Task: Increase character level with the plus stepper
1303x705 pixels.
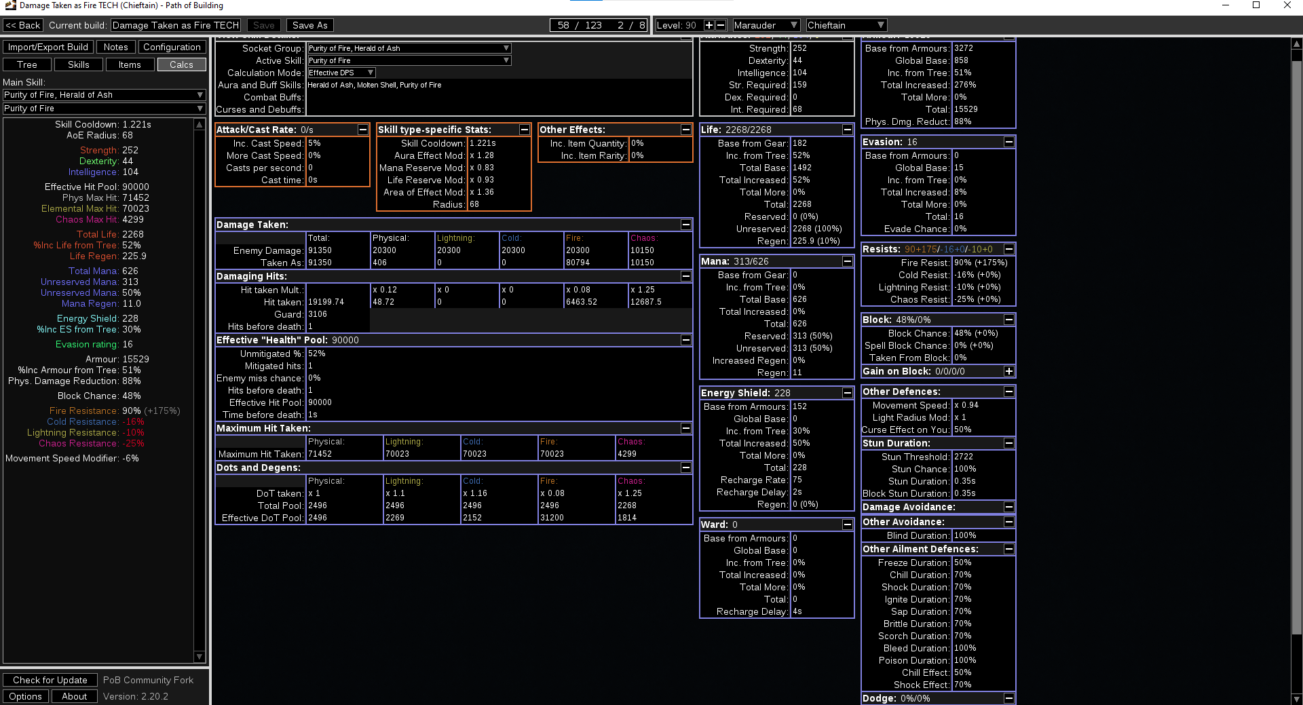Action: [708, 24]
